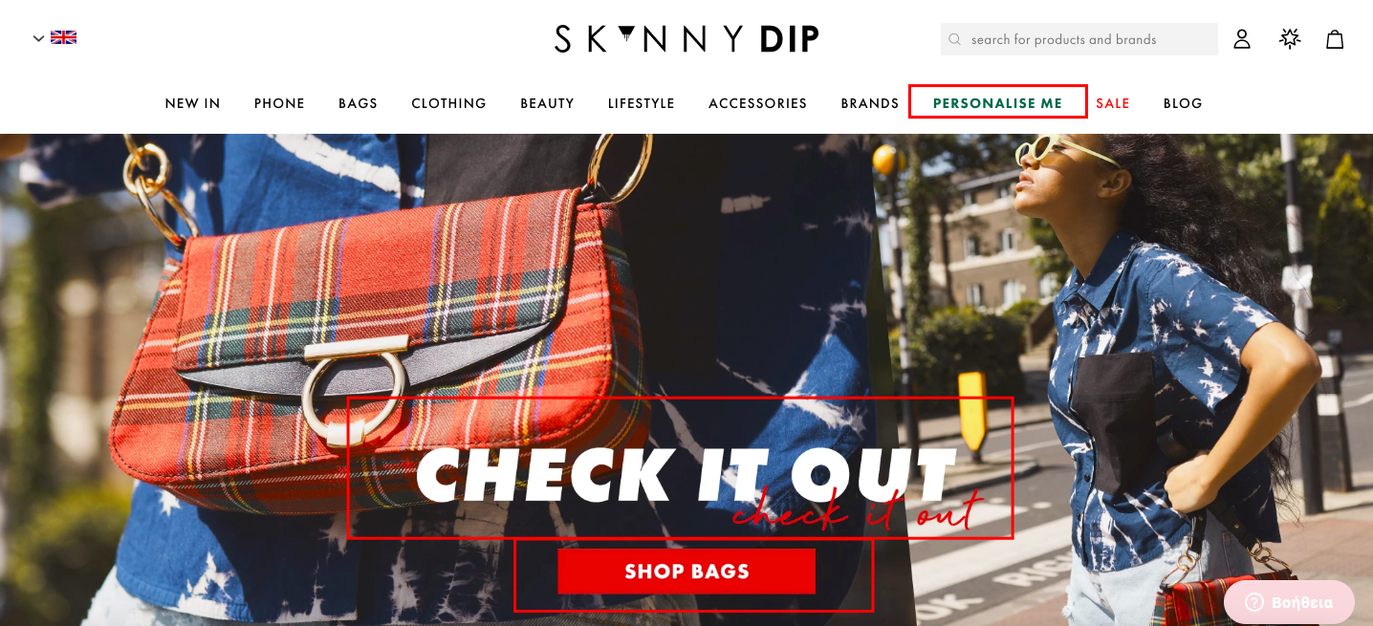The image size is (1373, 626).
Task: Click the starburst rewards icon
Action: click(x=1290, y=39)
